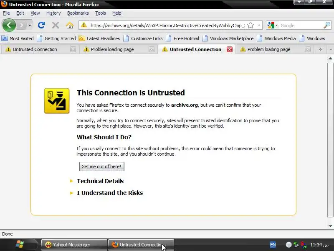Click the Get me out of here! button
334x251 pixels.
pyautogui.click(x=101, y=166)
